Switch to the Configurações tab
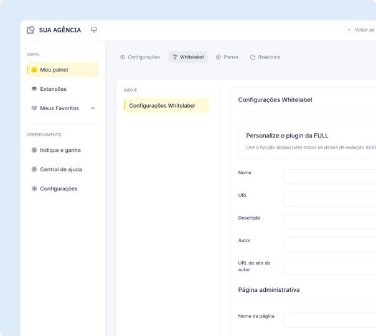This screenshot has height=336, width=376. [140, 57]
